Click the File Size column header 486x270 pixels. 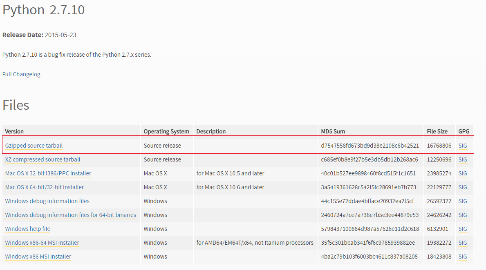coord(437,131)
